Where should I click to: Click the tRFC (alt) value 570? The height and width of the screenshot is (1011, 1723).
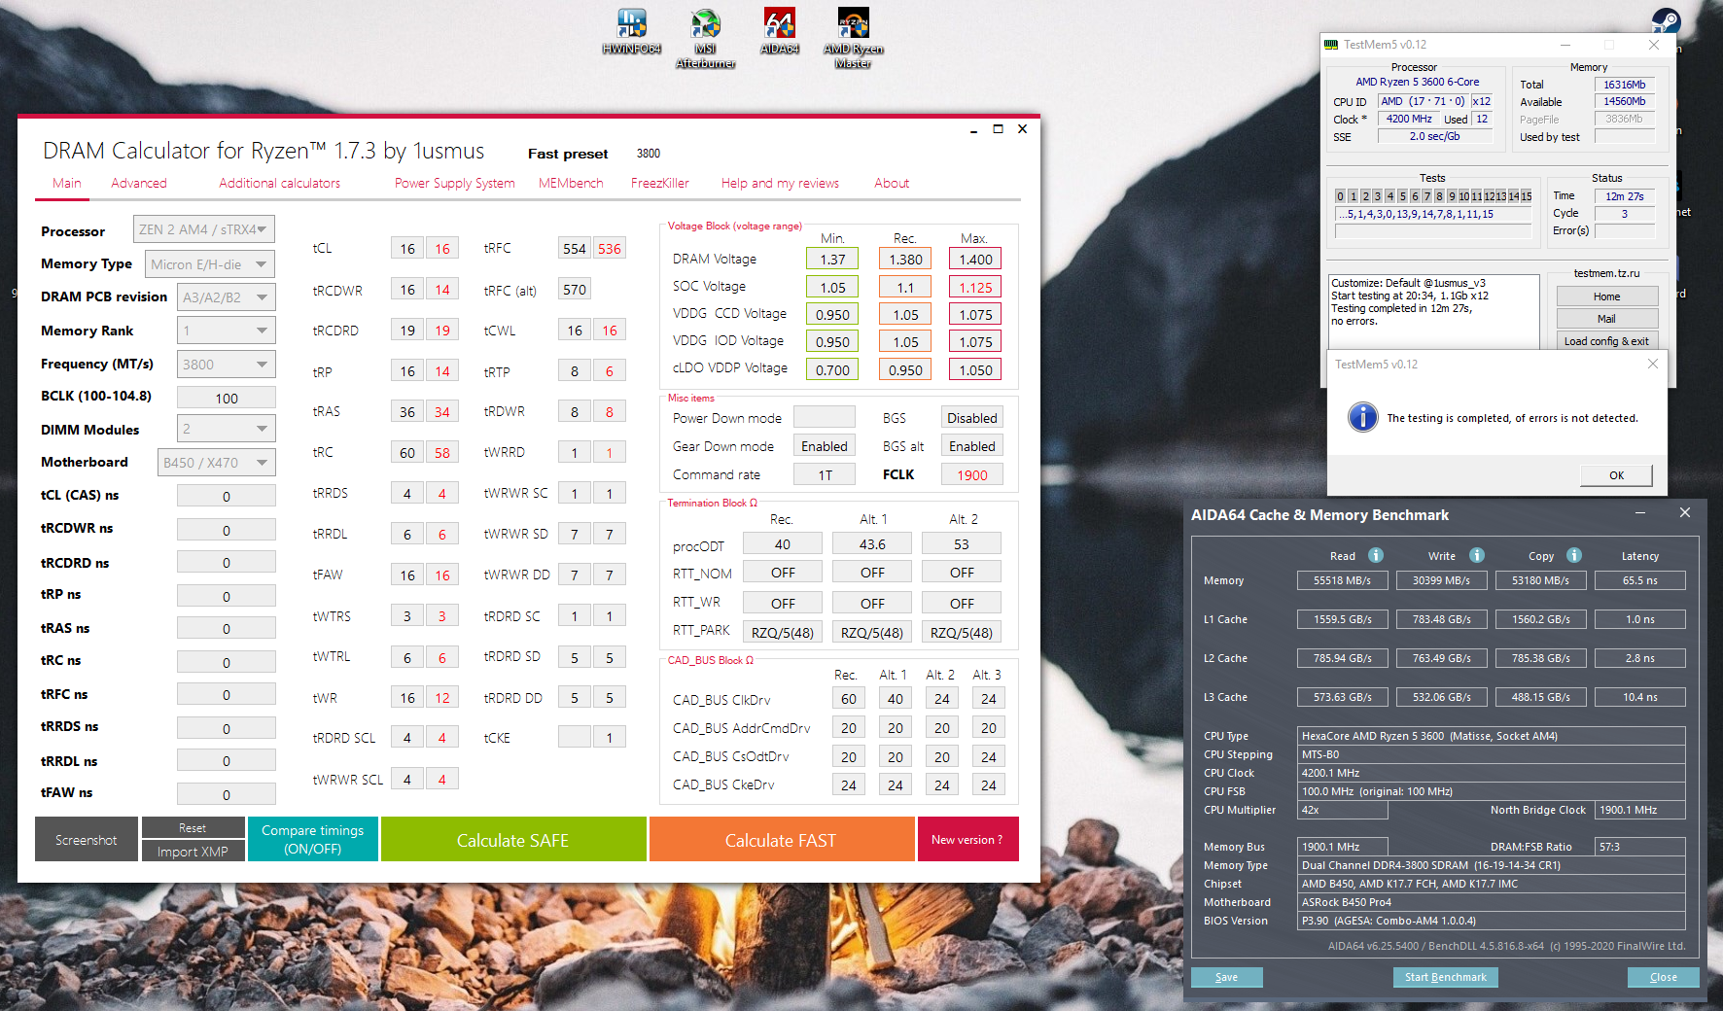(x=575, y=290)
